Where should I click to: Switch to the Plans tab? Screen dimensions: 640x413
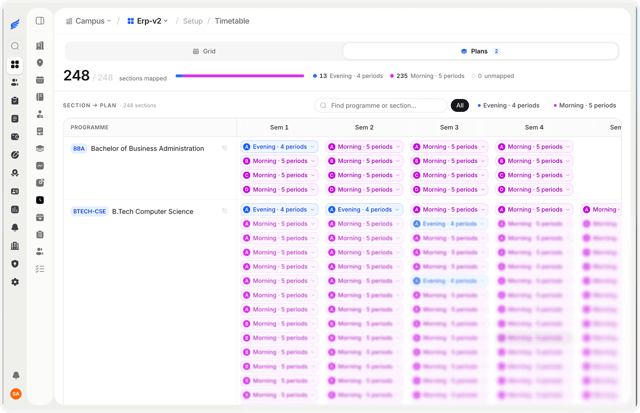(480, 51)
